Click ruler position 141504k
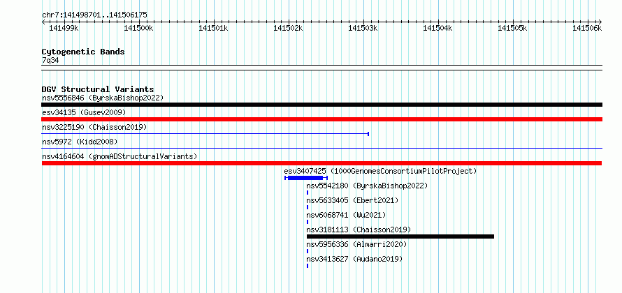Image resolution: width=622 pixels, height=293 pixels. (438, 28)
